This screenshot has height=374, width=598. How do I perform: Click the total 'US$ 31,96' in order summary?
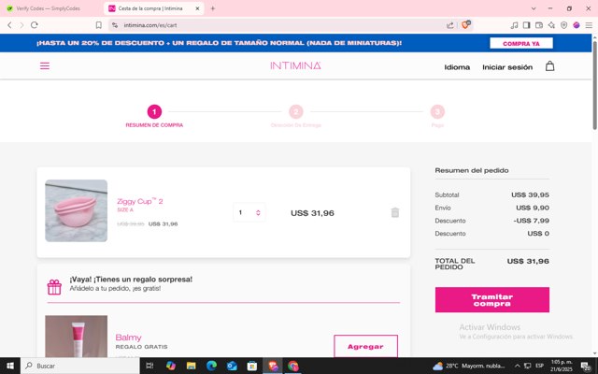(x=528, y=262)
